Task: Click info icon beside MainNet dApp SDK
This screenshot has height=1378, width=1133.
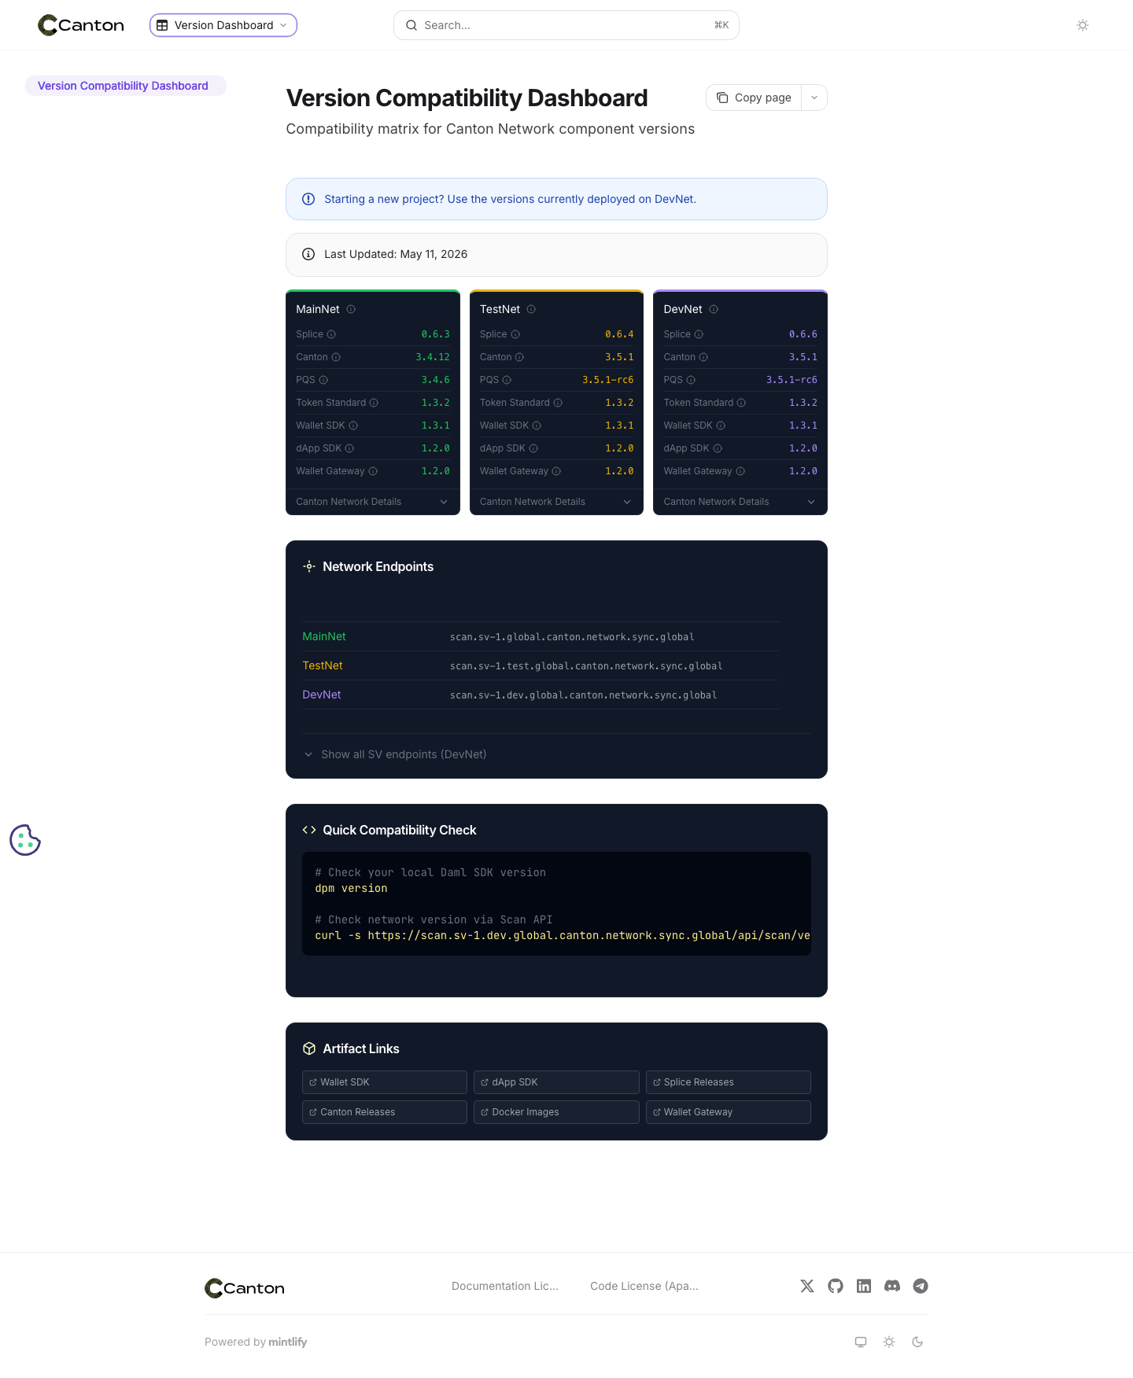Action: 349,448
